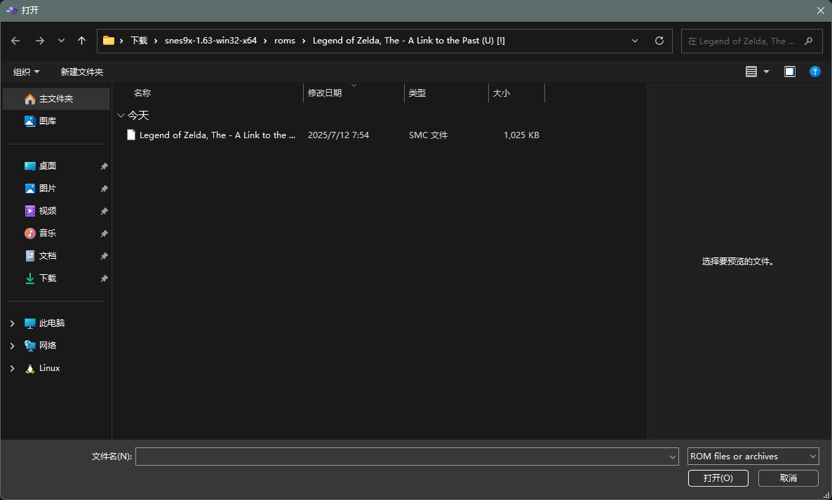
Task: Click the help question mark icon
Action: pos(814,72)
